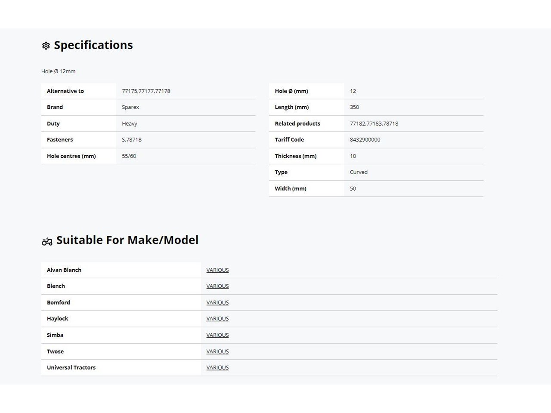Click the gear icon beside Specifications heading

pos(46,46)
